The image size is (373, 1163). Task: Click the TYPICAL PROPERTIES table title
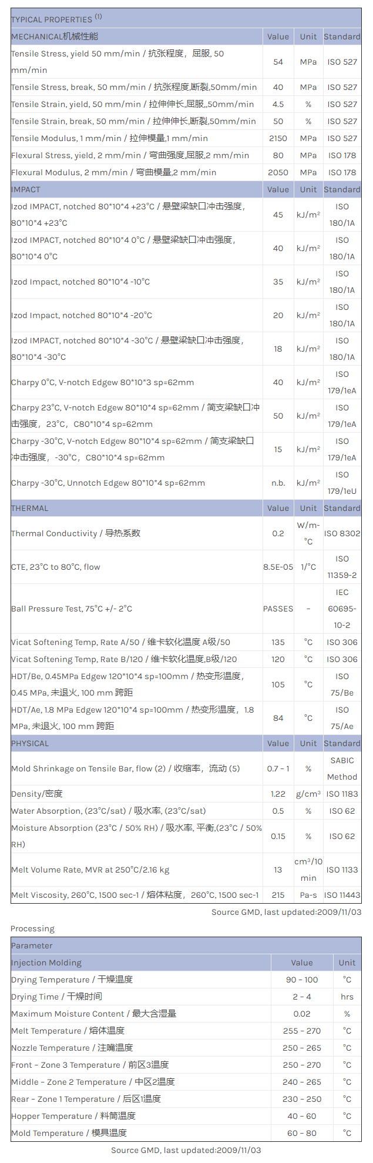point(52,19)
